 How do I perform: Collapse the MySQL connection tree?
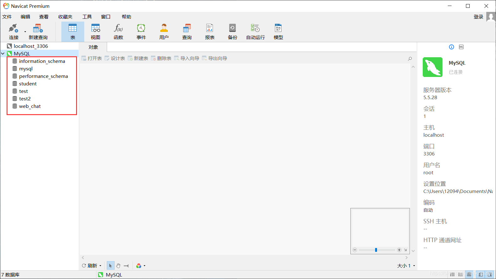[3, 53]
